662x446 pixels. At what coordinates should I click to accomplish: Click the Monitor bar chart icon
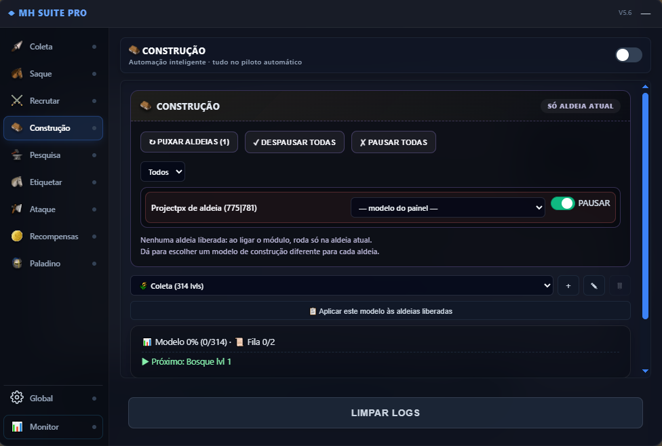click(17, 426)
